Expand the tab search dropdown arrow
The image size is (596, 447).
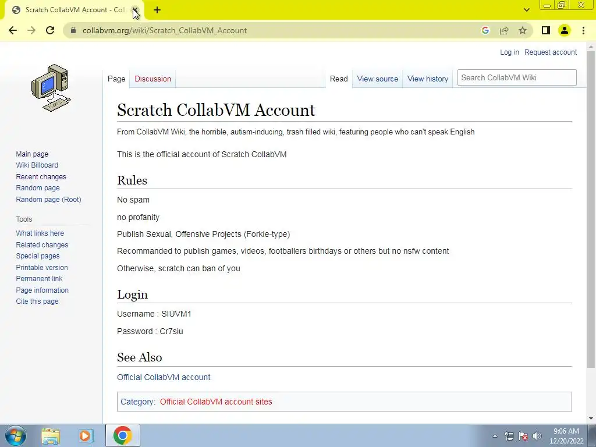(x=526, y=10)
